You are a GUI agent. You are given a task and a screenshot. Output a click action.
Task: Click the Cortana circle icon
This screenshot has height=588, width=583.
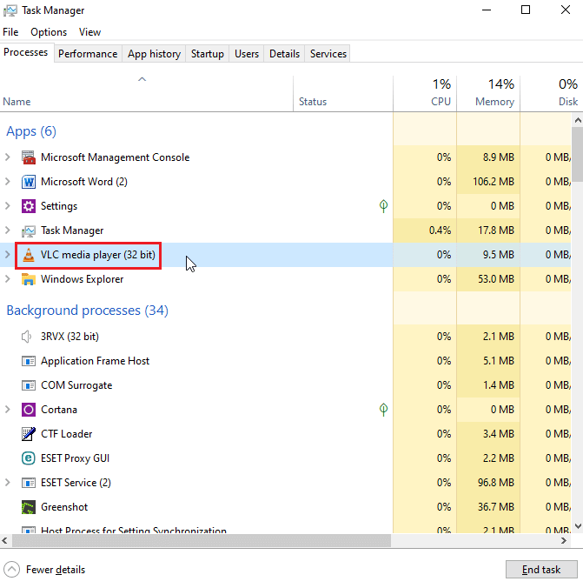(x=29, y=410)
